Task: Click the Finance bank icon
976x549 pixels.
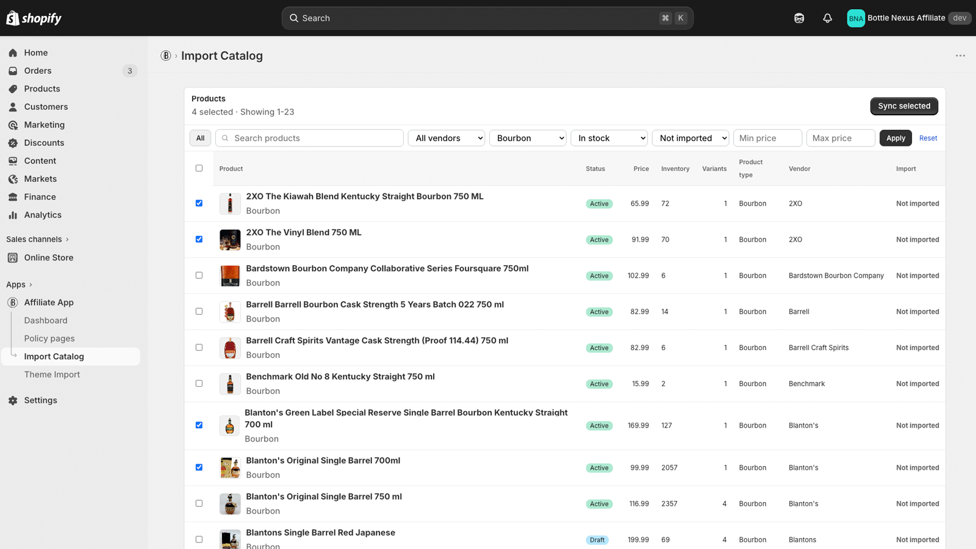Action: (13, 197)
